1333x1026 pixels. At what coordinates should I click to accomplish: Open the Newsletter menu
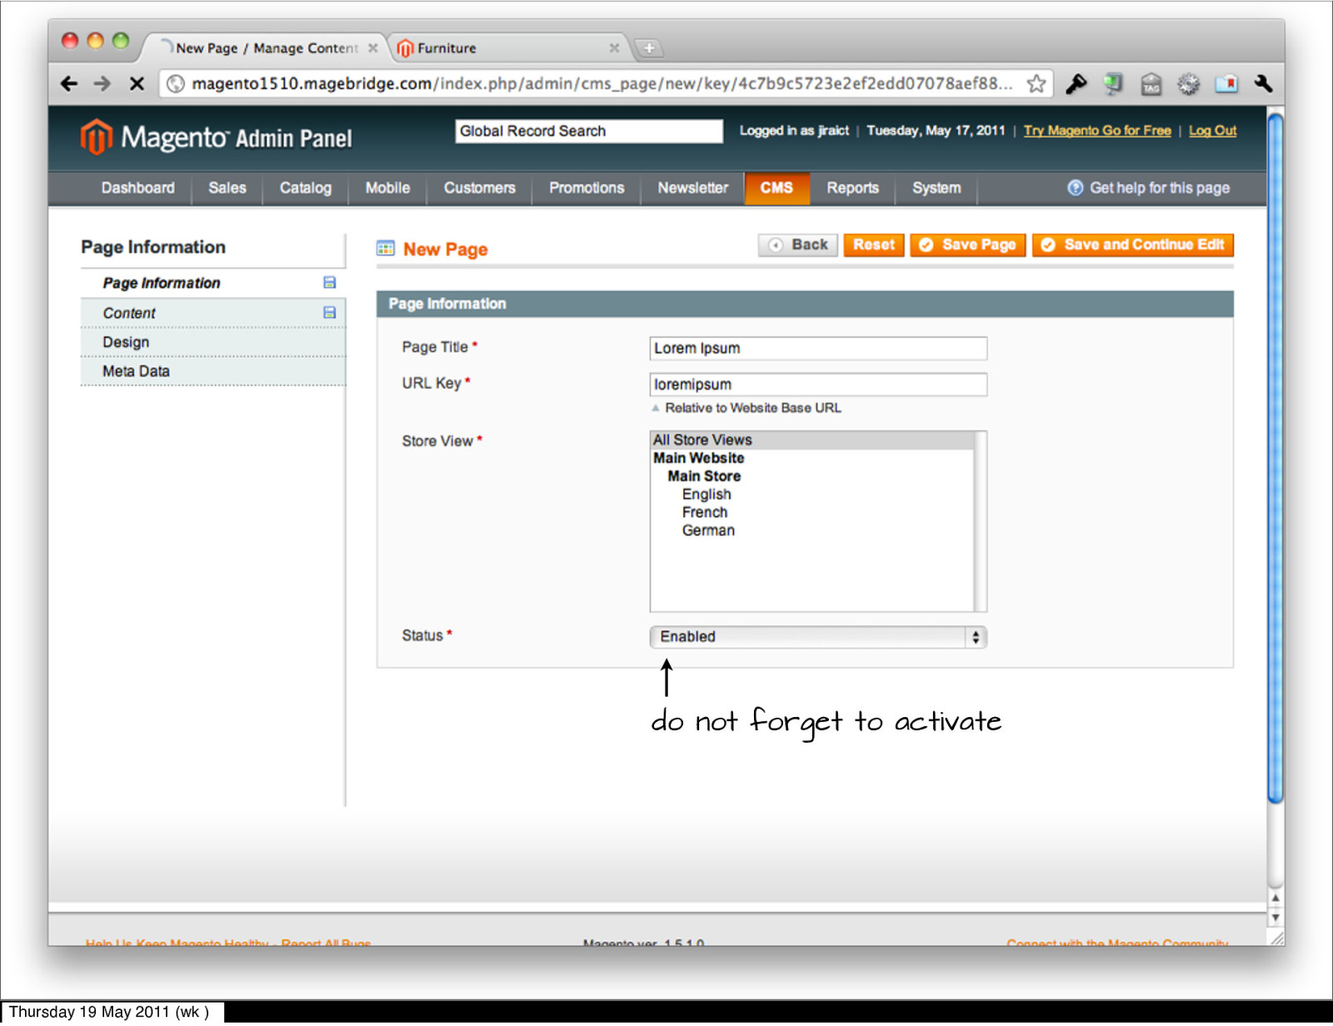coord(692,187)
